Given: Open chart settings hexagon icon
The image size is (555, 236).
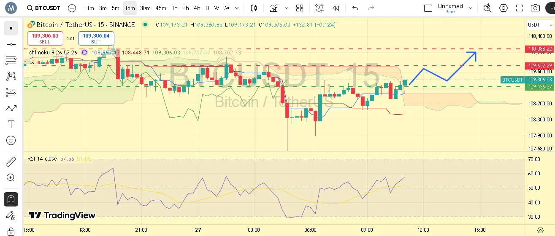Looking at the screenshot, I should click(504, 8).
